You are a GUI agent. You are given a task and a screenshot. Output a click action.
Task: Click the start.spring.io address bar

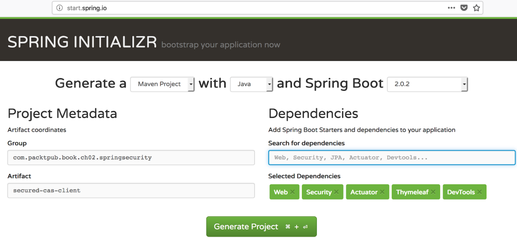pyautogui.click(x=87, y=8)
